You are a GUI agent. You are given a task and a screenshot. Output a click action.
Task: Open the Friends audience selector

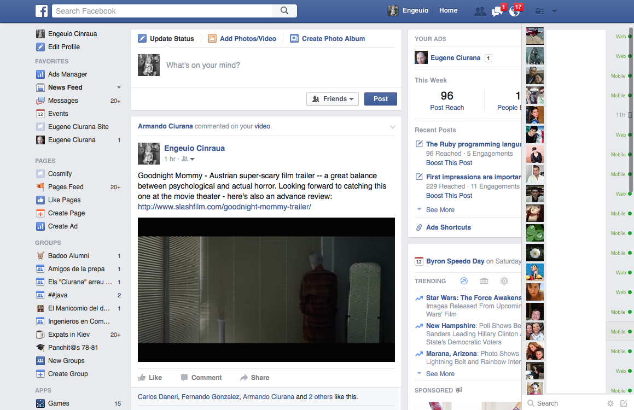click(333, 99)
